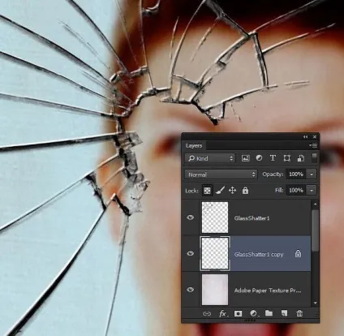Filter for adjustment layers icon
This screenshot has width=344, height=336.
(259, 158)
